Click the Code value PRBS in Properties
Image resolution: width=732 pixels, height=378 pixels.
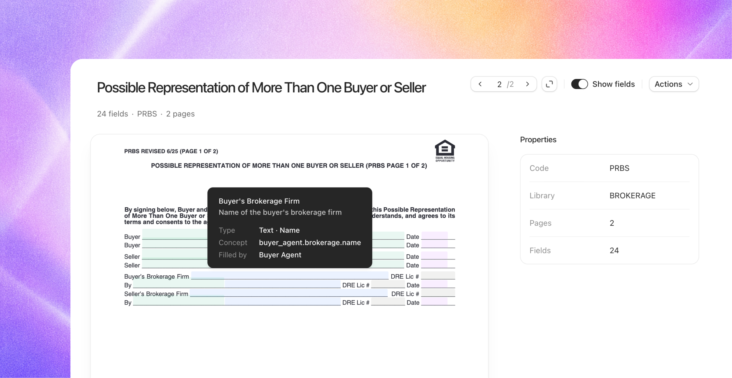pyautogui.click(x=619, y=168)
